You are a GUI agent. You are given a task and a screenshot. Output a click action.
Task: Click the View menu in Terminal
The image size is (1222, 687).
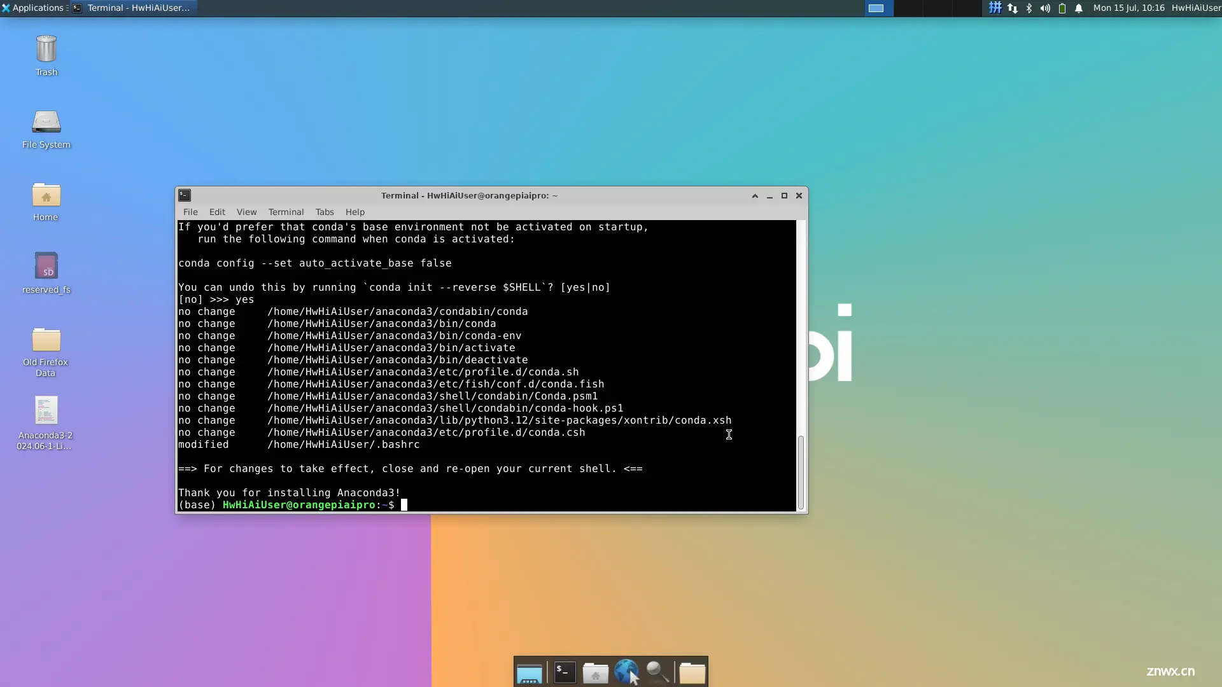point(246,211)
